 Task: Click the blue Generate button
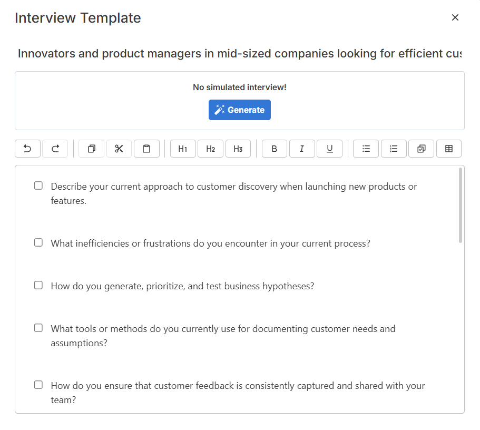(x=240, y=110)
